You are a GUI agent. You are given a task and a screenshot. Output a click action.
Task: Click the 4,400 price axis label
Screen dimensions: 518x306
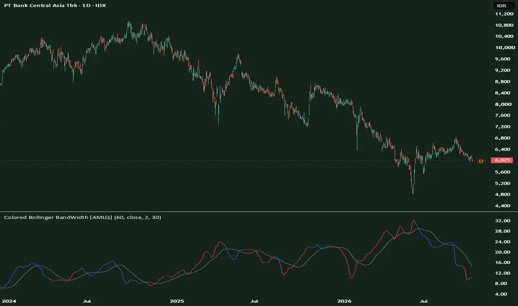[x=503, y=206]
